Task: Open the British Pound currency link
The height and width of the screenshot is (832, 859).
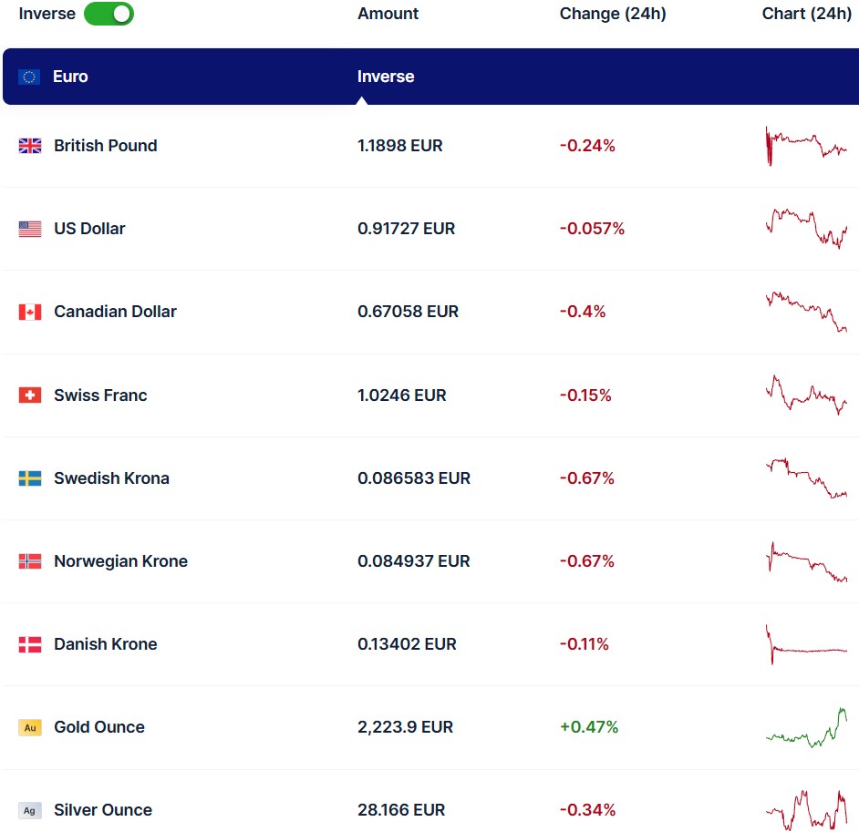Action: (x=105, y=146)
